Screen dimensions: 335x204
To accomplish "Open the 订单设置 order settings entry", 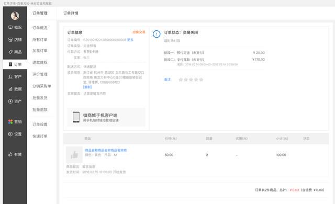I will 40,124.
